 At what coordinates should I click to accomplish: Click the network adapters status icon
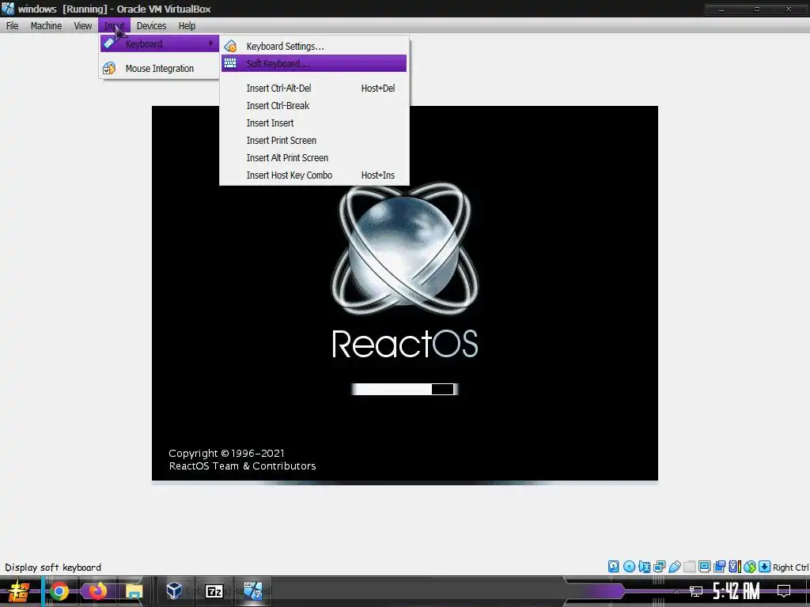pos(659,567)
